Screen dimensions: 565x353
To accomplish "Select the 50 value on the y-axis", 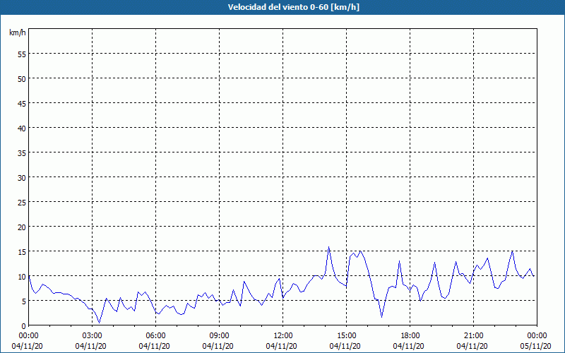I will [x=22, y=79].
